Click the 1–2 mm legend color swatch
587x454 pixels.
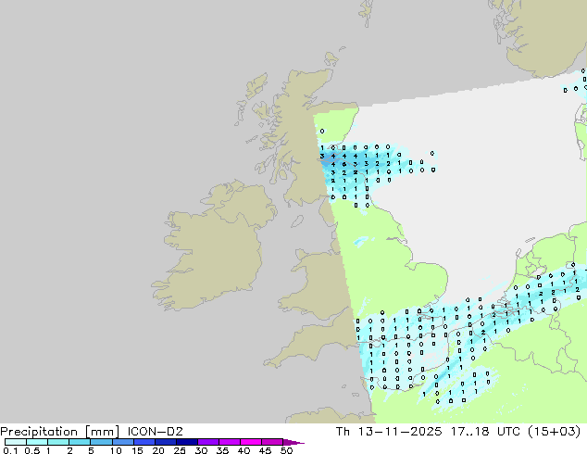58,442
